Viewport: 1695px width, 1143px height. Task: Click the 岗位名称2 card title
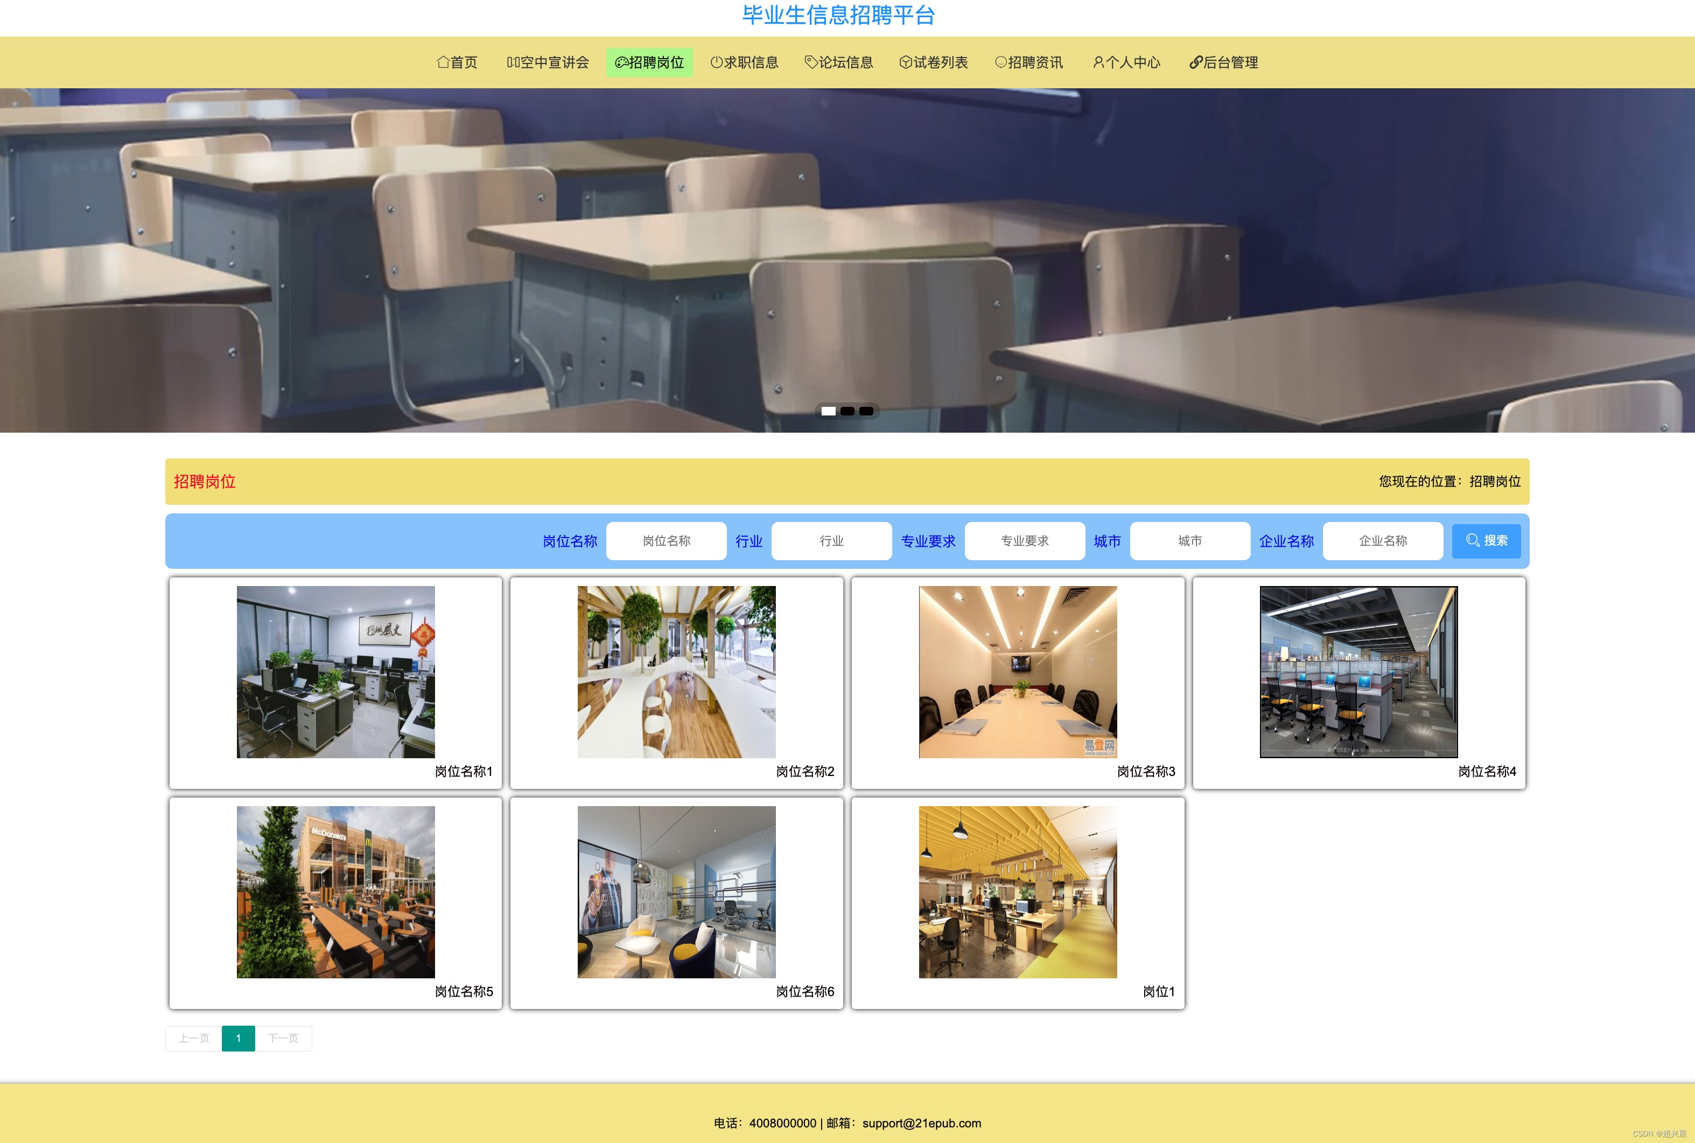point(805,771)
